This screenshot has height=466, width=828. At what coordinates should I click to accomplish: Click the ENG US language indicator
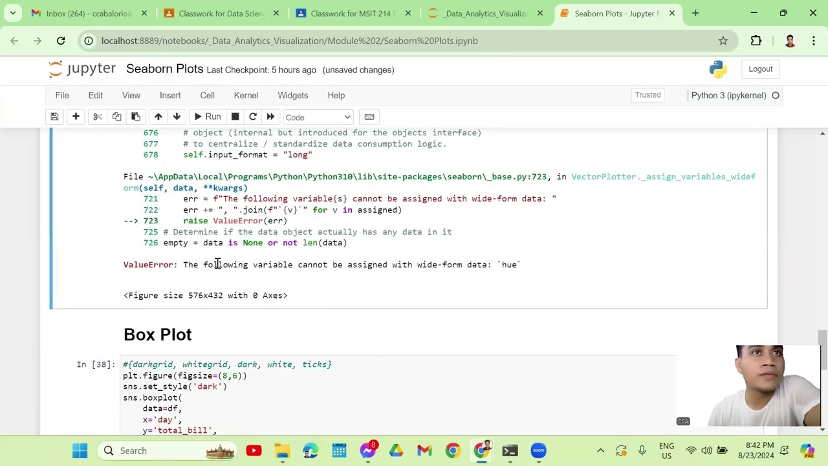coord(666,450)
